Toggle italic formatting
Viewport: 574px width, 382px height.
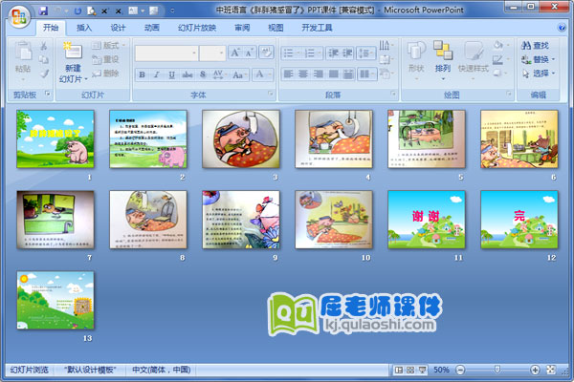(157, 74)
